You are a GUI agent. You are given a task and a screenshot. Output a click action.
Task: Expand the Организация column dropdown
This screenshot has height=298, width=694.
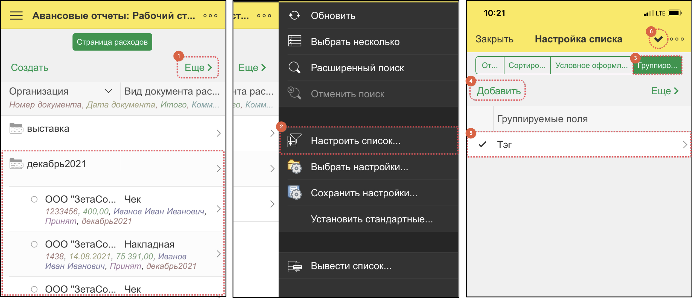(x=108, y=91)
